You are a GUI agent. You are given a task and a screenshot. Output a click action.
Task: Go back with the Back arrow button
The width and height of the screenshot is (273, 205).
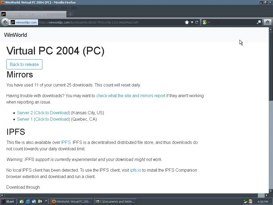point(5,22)
